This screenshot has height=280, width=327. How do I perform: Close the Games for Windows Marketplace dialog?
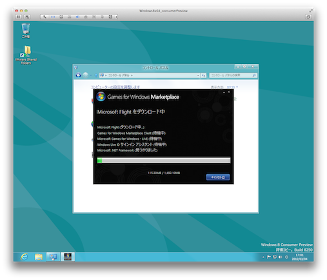[x=229, y=92]
